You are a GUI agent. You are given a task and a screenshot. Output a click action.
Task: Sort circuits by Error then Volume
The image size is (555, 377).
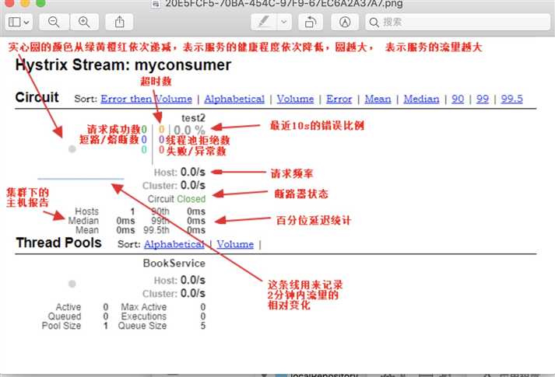pyautogui.click(x=146, y=99)
